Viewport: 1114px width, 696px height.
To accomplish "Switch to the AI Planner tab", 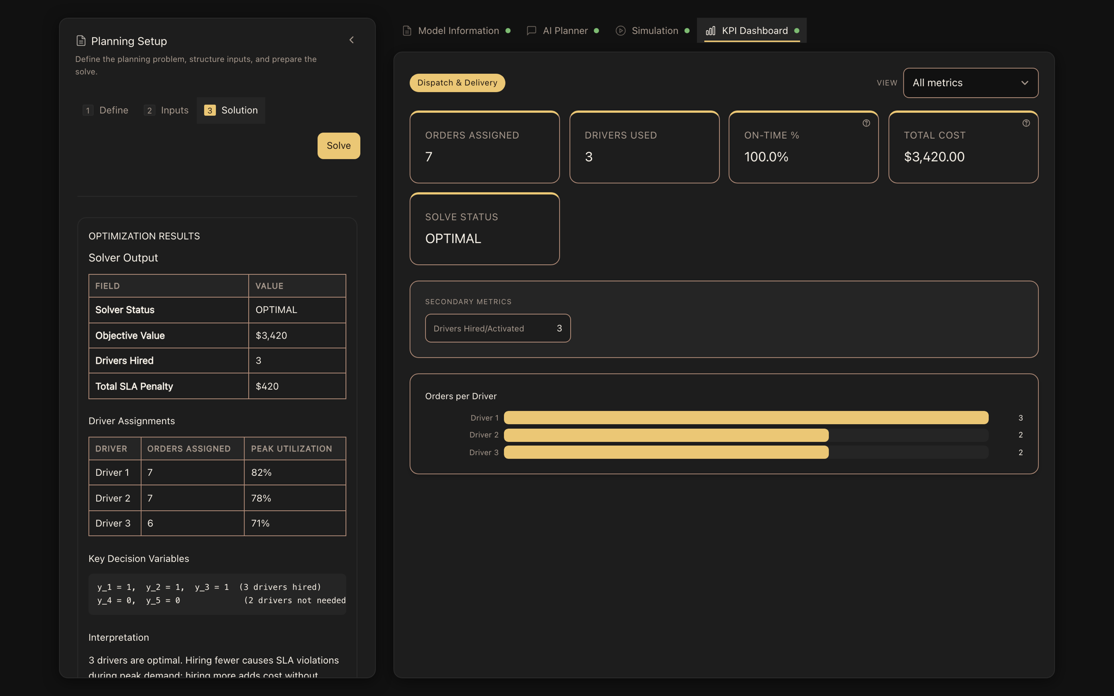I will [x=563, y=31].
